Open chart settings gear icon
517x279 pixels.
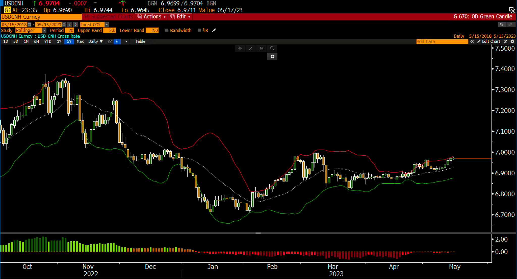point(512,41)
